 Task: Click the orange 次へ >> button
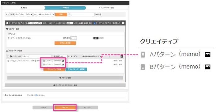[65, 107]
